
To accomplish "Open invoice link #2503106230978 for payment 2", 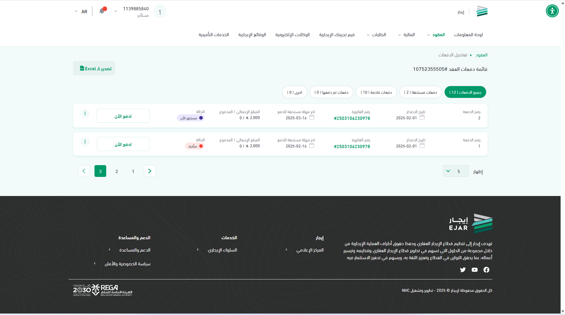I will point(352,118).
